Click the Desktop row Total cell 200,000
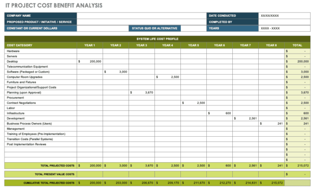 point(298,62)
